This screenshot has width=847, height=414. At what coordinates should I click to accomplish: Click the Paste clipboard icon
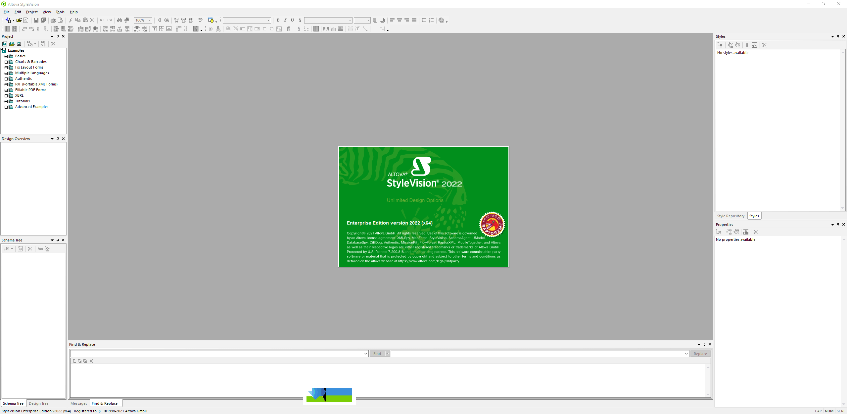click(85, 20)
